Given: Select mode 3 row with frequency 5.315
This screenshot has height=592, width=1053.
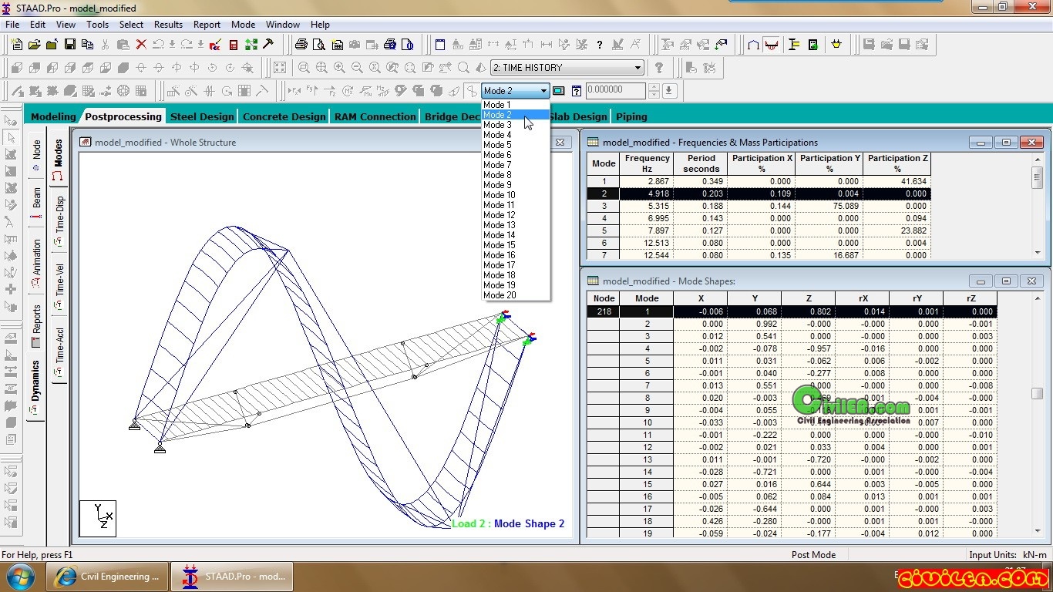Looking at the screenshot, I should pyautogui.click(x=759, y=206).
